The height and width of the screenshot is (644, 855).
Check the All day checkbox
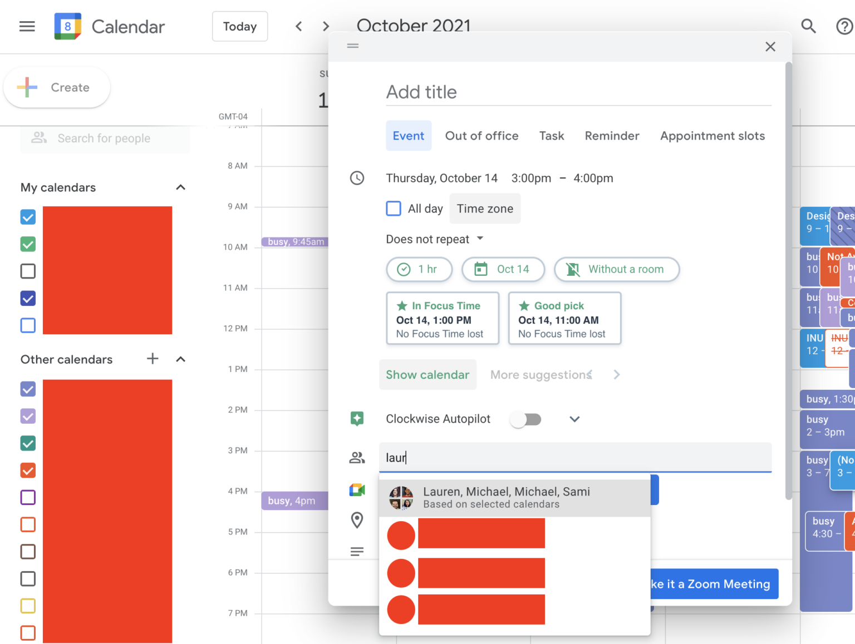click(394, 209)
